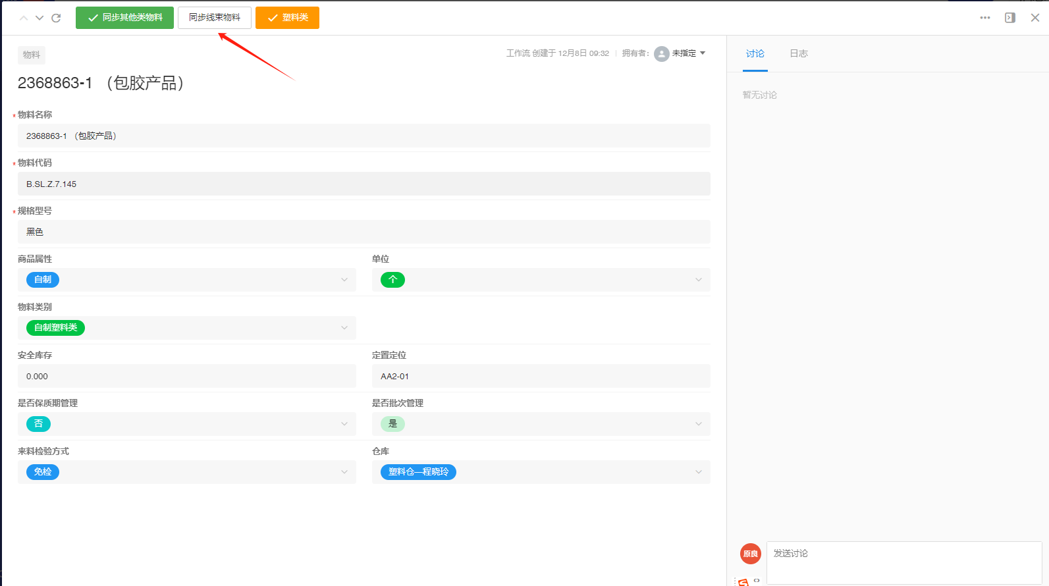This screenshot has height=586, width=1049.
Task: Open the 未指定 owner dropdown
Action: point(689,53)
